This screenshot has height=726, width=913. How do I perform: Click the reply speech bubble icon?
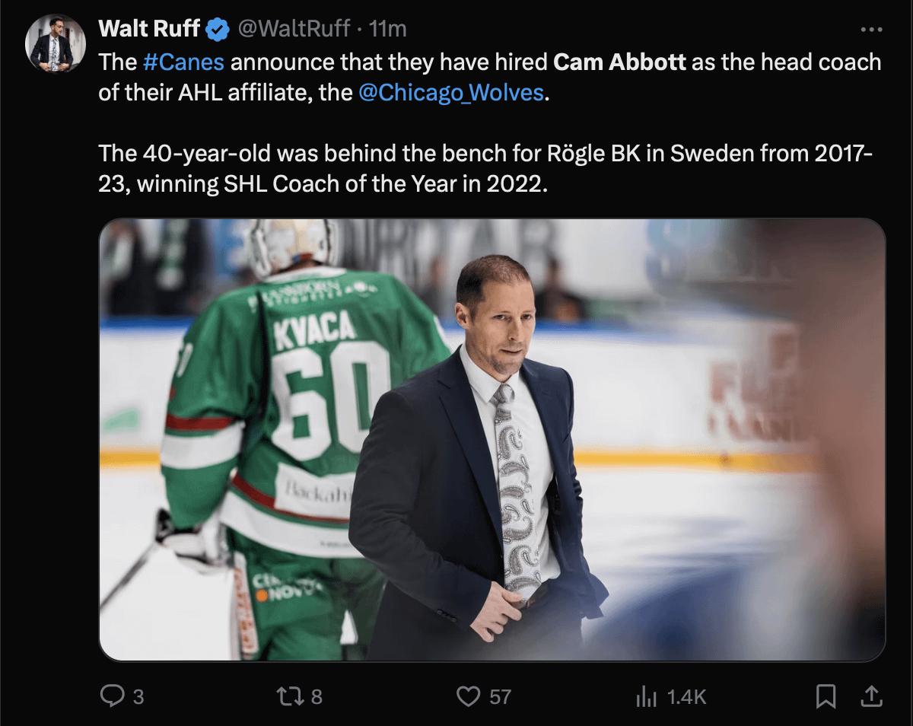113,696
